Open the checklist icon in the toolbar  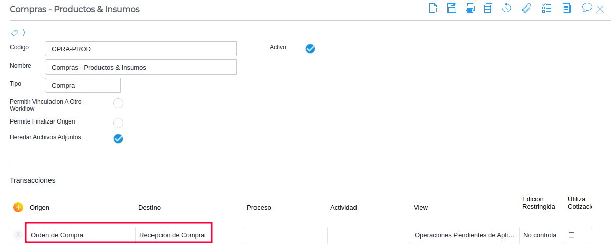click(x=546, y=8)
